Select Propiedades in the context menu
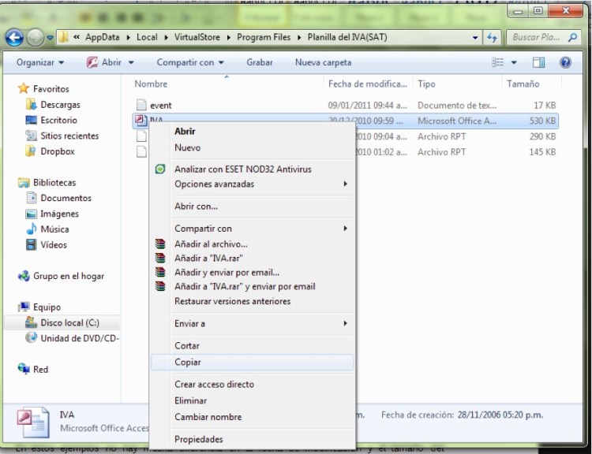The height and width of the screenshot is (454, 592). [x=198, y=439]
